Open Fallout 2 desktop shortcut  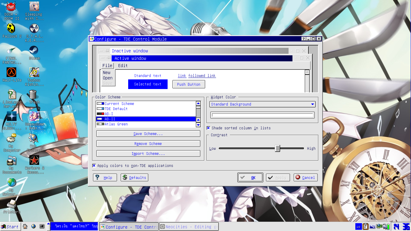[12, 29]
